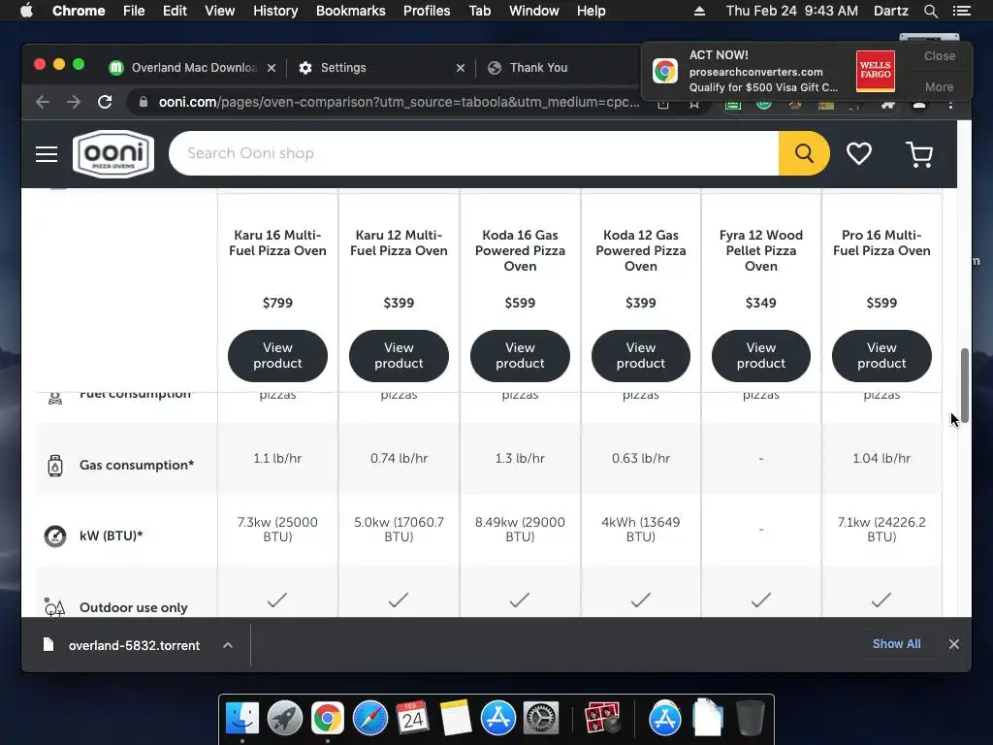
Task: Open the wishlist heart icon
Action: 859,153
